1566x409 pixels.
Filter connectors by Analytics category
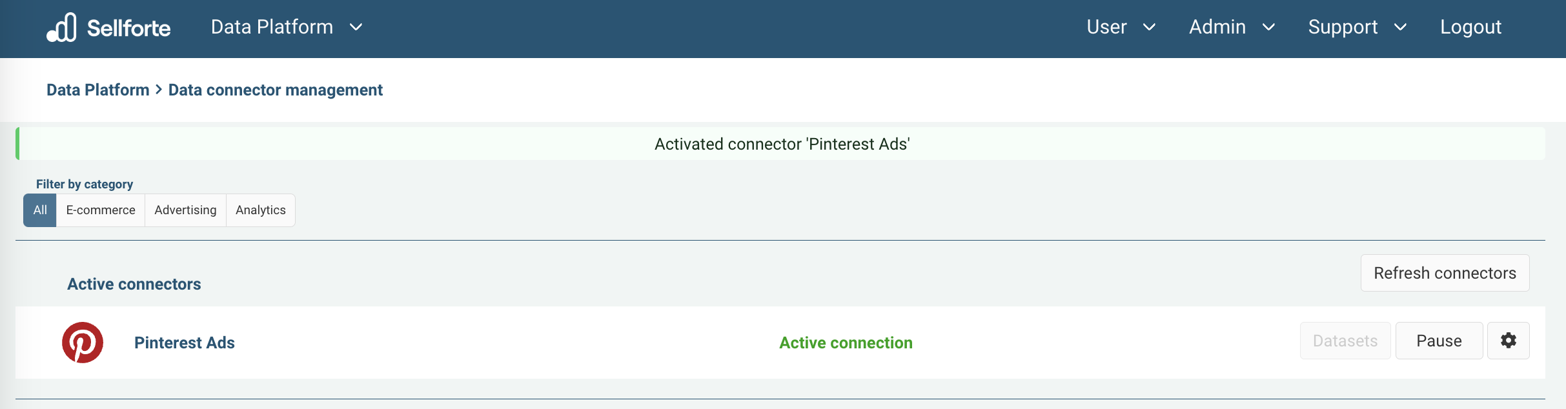pyautogui.click(x=260, y=210)
